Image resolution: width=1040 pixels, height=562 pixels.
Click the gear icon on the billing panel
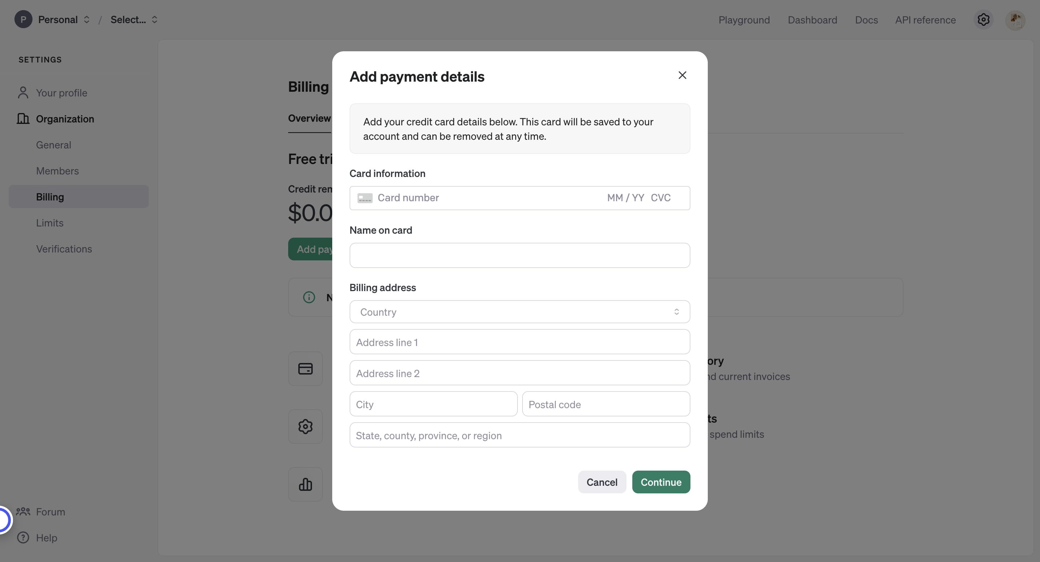pyautogui.click(x=305, y=426)
